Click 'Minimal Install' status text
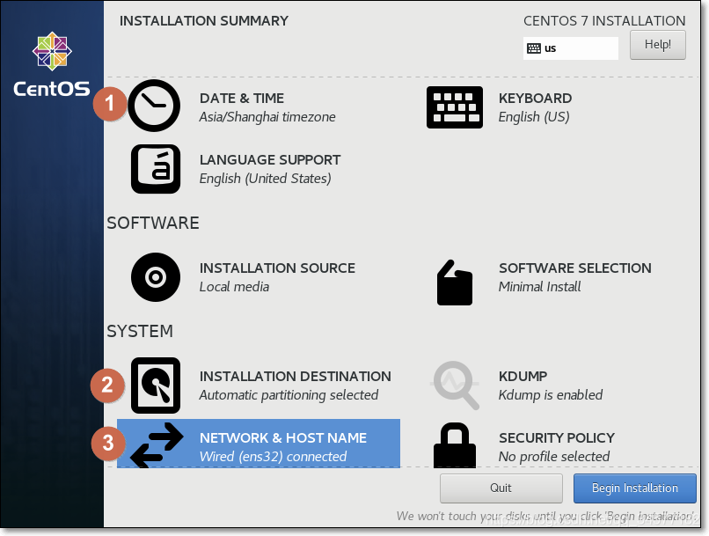This screenshot has height=536, width=709. (x=539, y=287)
